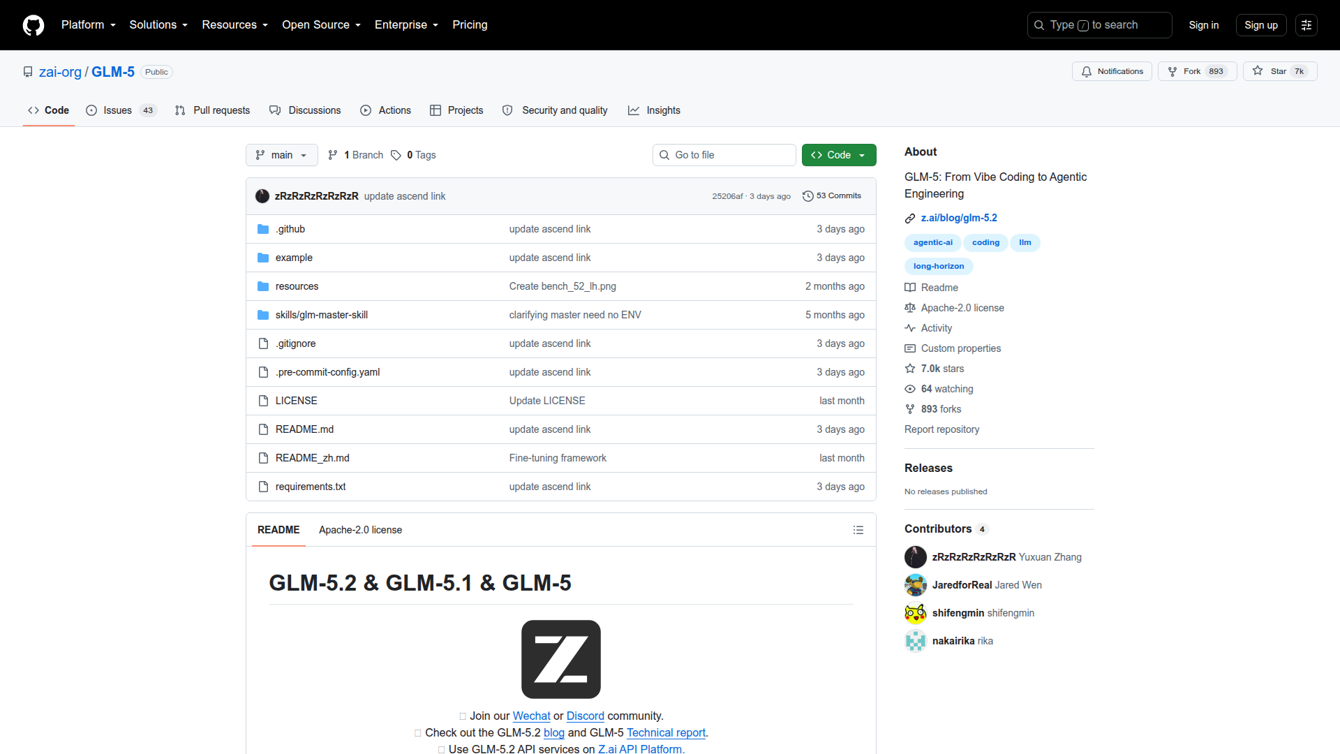Focus the search box in header
The width and height of the screenshot is (1340, 754).
(x=1100, y=25)
